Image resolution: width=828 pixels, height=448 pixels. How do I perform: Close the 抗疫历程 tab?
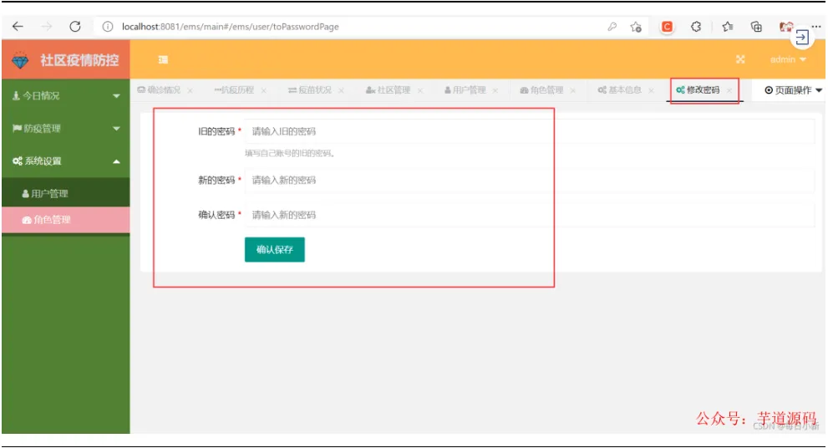click(x=263, y=91)
